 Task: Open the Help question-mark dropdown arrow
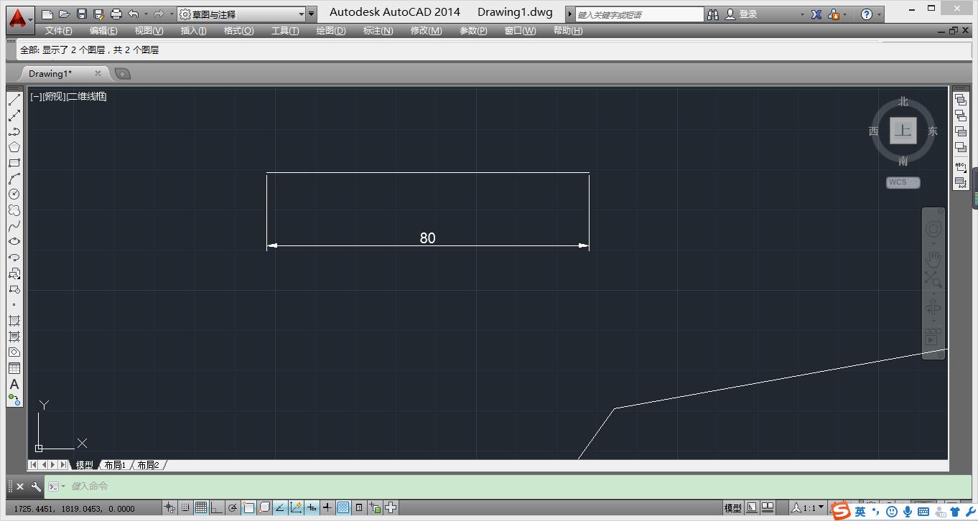(x=880, y=14)
